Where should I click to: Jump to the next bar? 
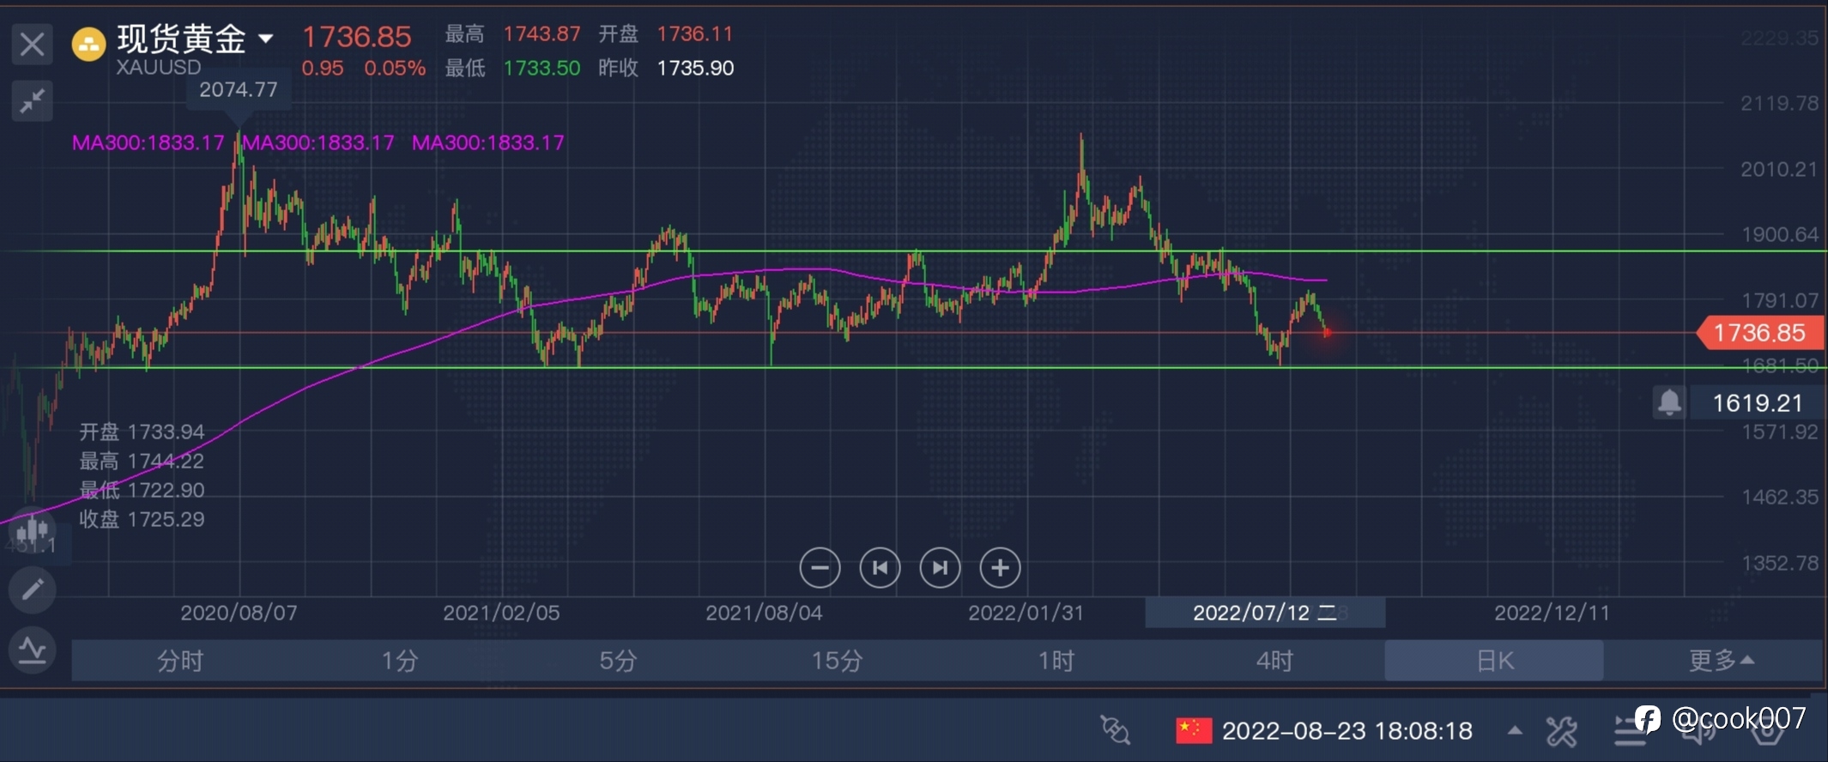tap(940, 567)
